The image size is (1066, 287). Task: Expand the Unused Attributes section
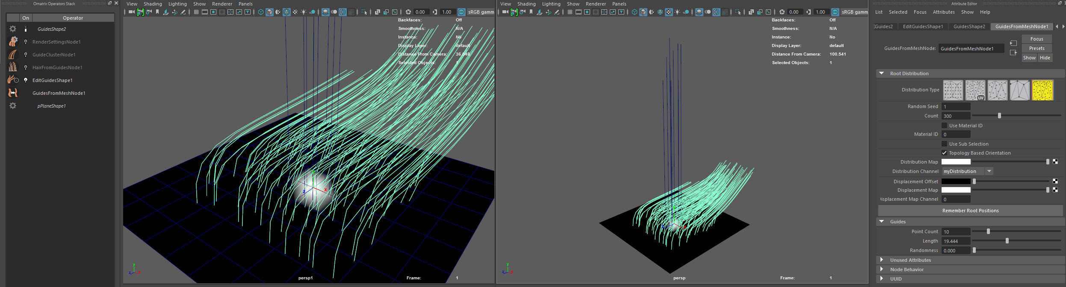pos(881,260)
